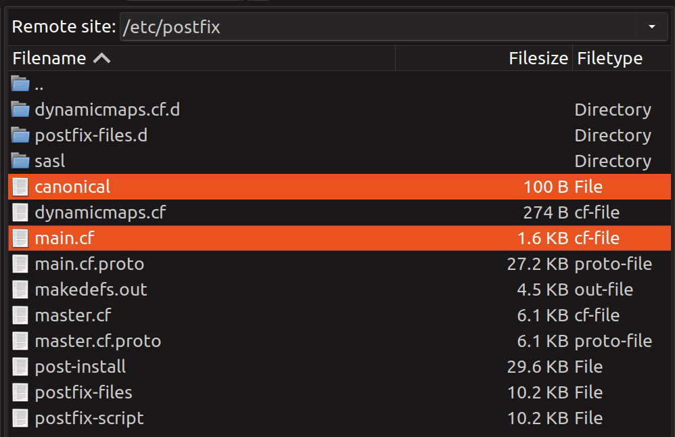Screen dimensions: 675x437
Task: Select the dynamicmaps.cf.d directory name
Action: 107,110
